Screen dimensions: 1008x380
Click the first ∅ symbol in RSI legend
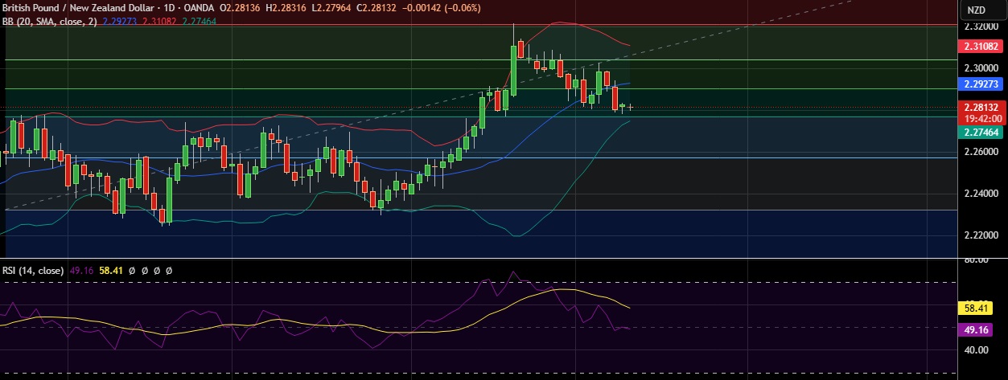(130, 272)
